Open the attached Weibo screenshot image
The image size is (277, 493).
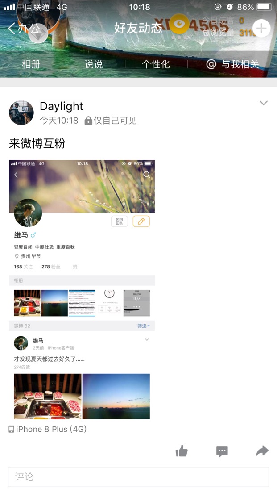pos(82,289)
